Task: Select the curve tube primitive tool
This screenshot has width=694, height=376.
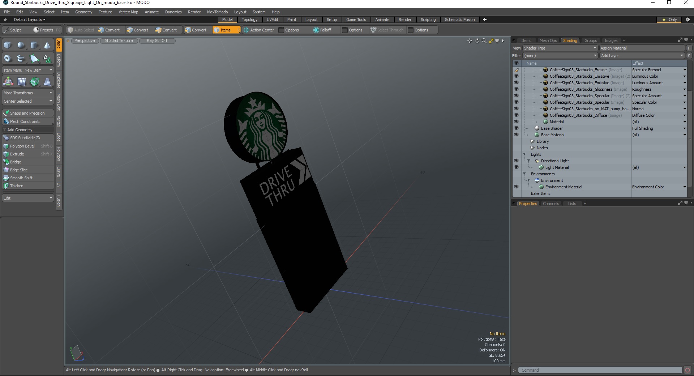Action: [21, 58]
